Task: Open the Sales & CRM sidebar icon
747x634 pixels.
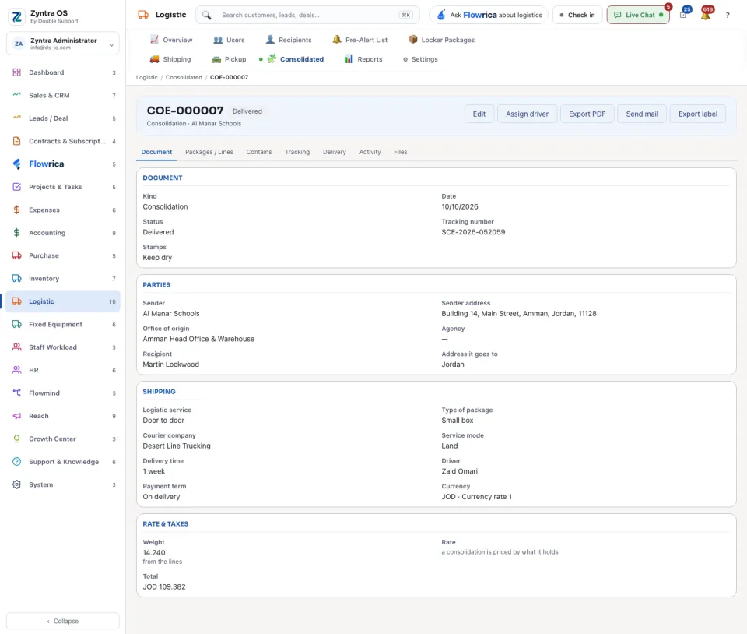Action: (x=16, y=95)
